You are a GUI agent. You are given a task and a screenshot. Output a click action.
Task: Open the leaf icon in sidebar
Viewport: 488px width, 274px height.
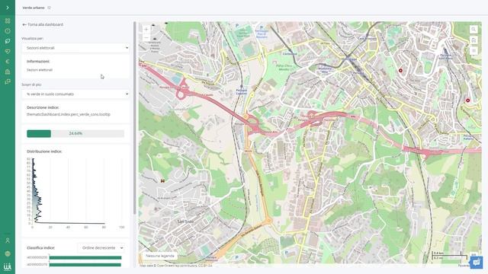click(x=8, y=41)
